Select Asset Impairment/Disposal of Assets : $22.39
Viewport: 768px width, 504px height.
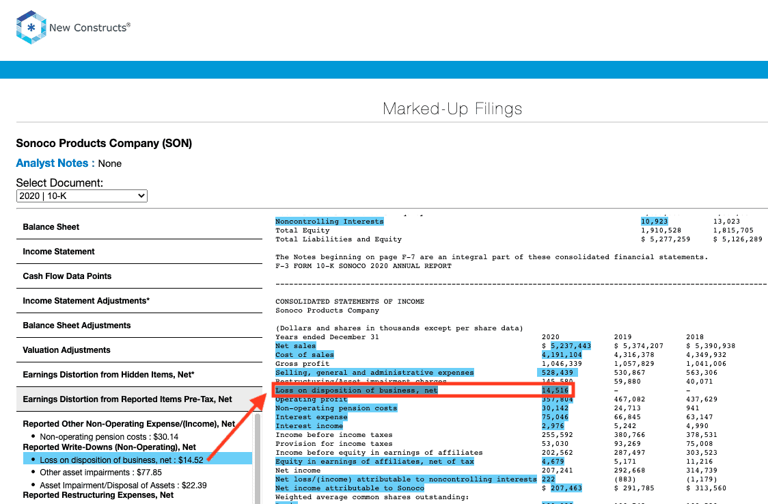click(x=123, y=485)
